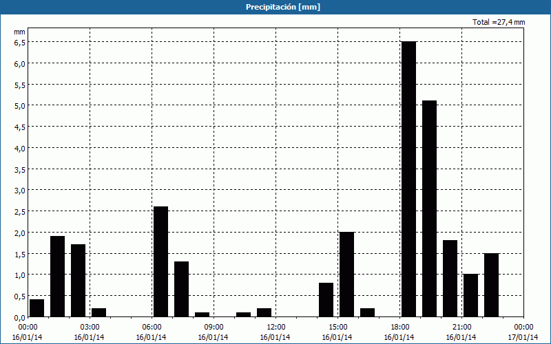This screenshot has width=551, height=344.
Task: Click the 5,0 y-axis value
Action: pyautogui.click(x=20, y=106)
